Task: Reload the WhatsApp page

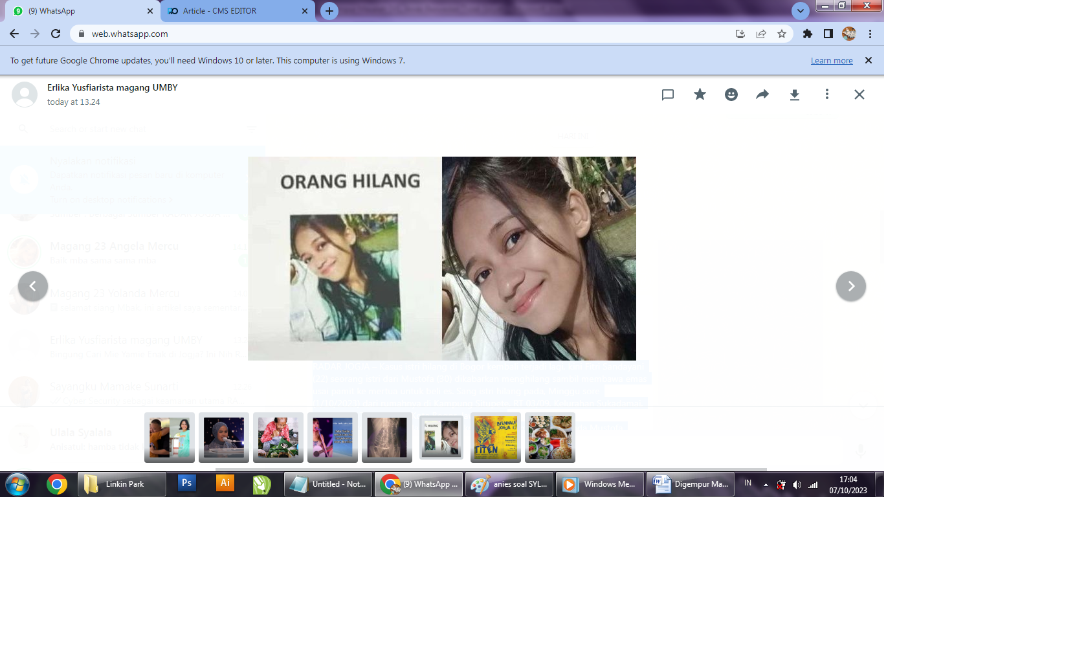Action: [x=56, y=34]
